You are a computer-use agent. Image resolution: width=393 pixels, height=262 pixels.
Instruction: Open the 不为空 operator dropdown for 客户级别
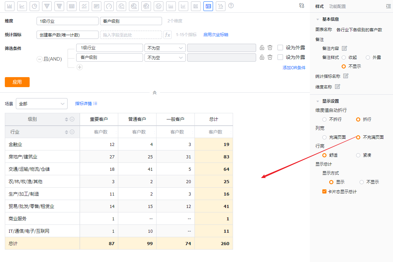[x=165, y=57]
